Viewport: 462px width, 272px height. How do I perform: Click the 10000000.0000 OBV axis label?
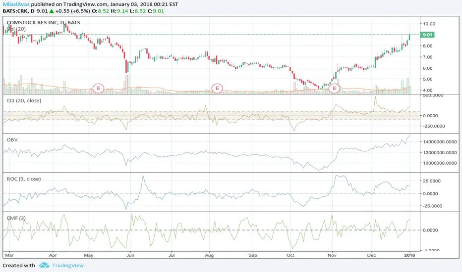(x=440, y=163)
